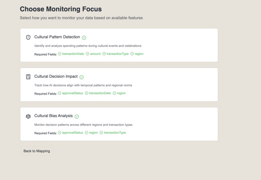Click green checkmark beside Cultural Bias Analysis title
Screen dimensions: 261x180
(77, 117)
